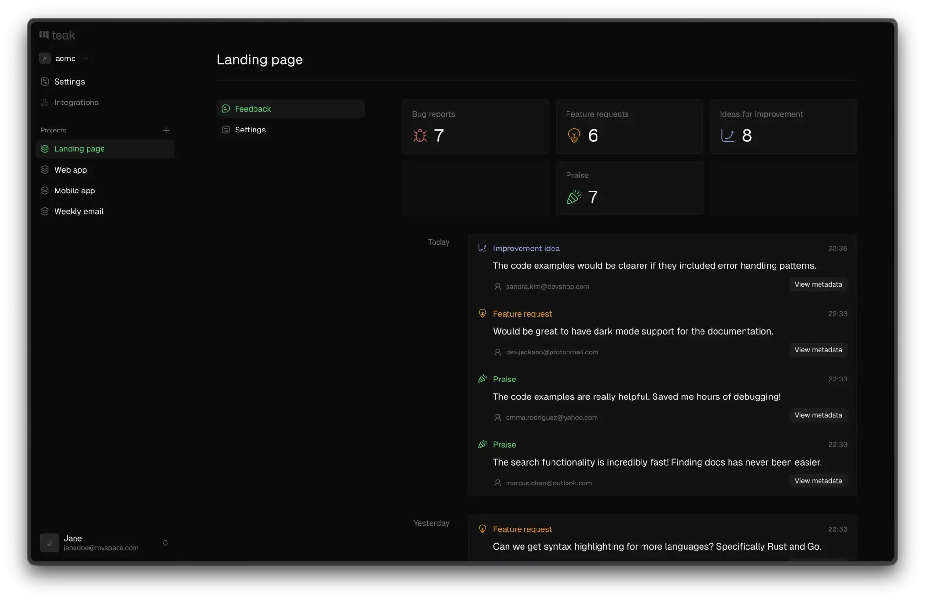View metadata for marcus.chen praise
This screenshot has height=601, width=925.
(x=818, y=481)
